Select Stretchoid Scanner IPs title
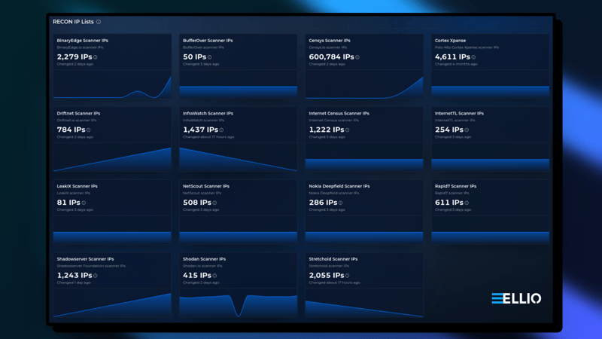The height and width of the screenshot is (339, 602). pos(333,259)
